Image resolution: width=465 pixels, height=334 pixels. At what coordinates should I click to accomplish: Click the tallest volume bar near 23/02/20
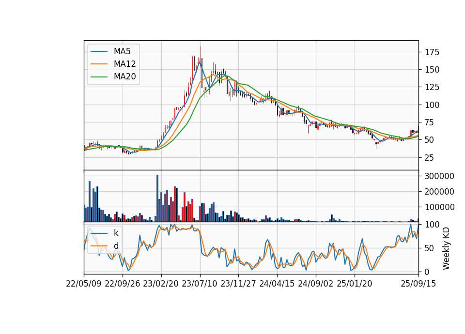click(157, 198)
